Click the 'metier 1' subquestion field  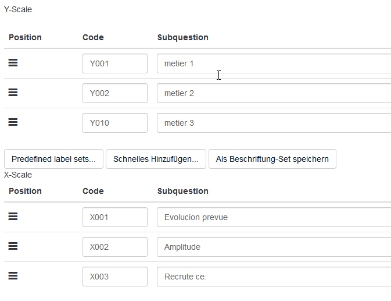(273, 63)
